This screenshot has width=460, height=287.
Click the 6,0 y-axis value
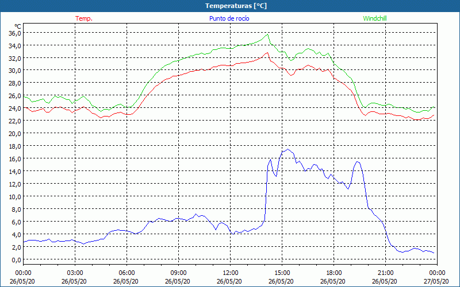coord(16,222)
